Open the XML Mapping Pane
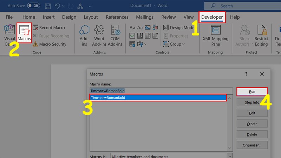281x158 pixels. point(215,35)
